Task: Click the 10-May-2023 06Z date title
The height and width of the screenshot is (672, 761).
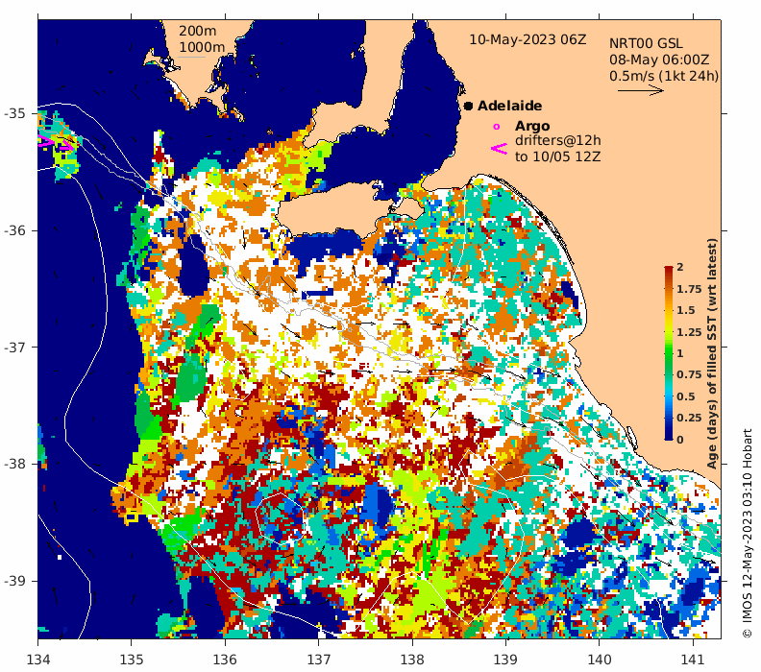Action: pos(528,39)
